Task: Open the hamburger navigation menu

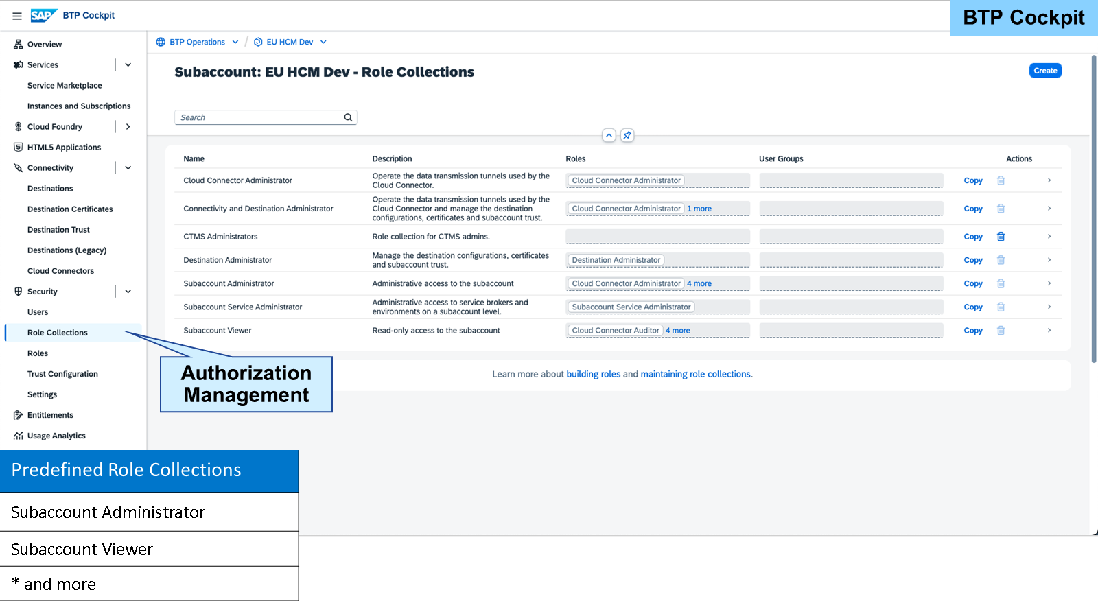Action: pyautogui.click(x=17, y=16)
